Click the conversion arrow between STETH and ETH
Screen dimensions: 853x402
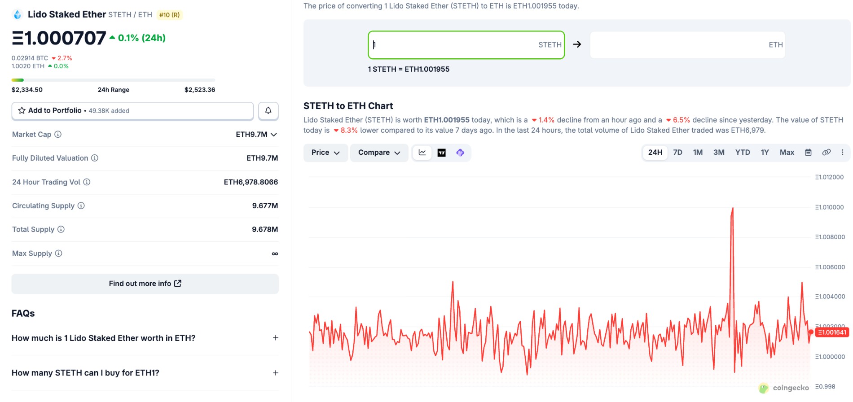(577, 44)
